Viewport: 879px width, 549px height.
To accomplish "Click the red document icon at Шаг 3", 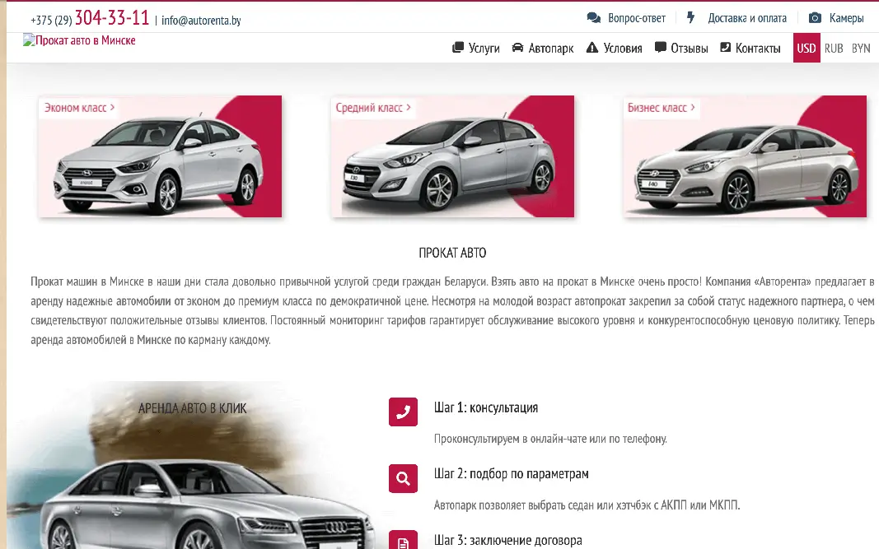I will click(403, 540).
